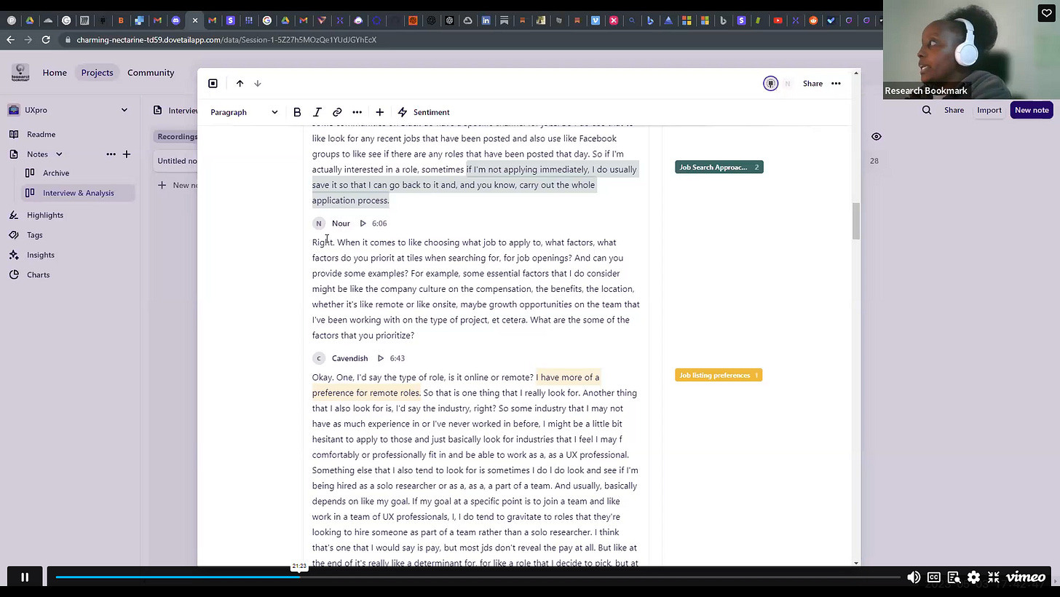
Task: Open the Paragraph style dropdown
Action: (244, 112)
